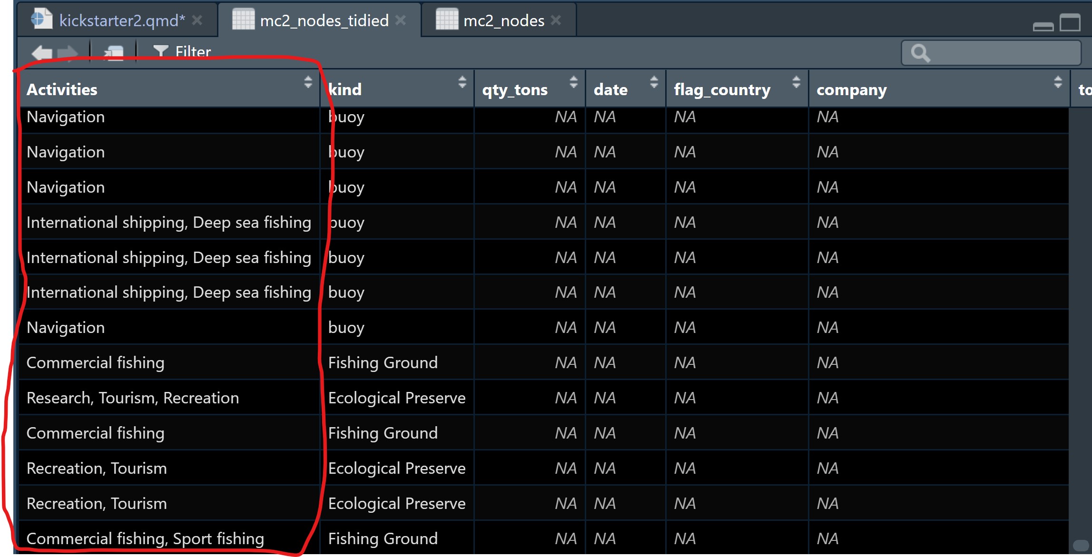Screen dimensions: 1092x557
Task: Click the show in new window icon
Action: coord(113,52)
